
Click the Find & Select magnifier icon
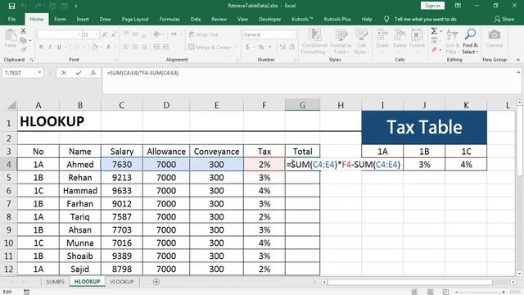click(470, 34)
